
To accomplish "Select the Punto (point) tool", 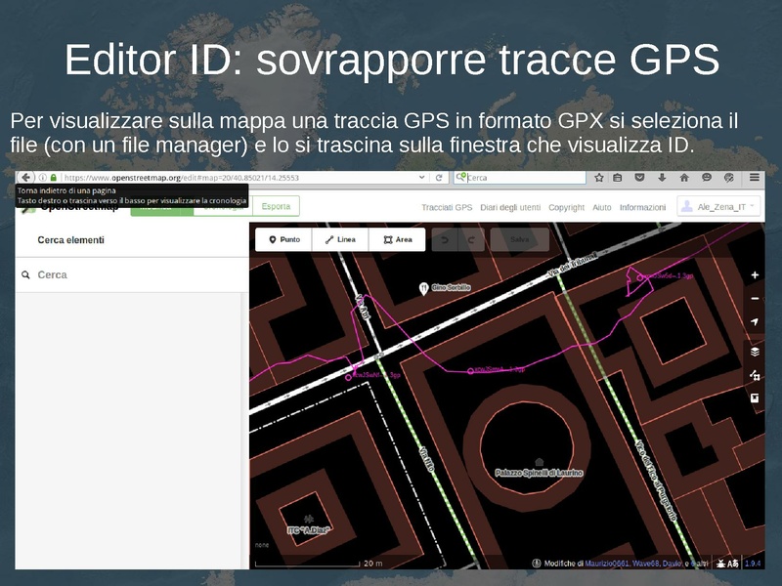I will (283, 239).
